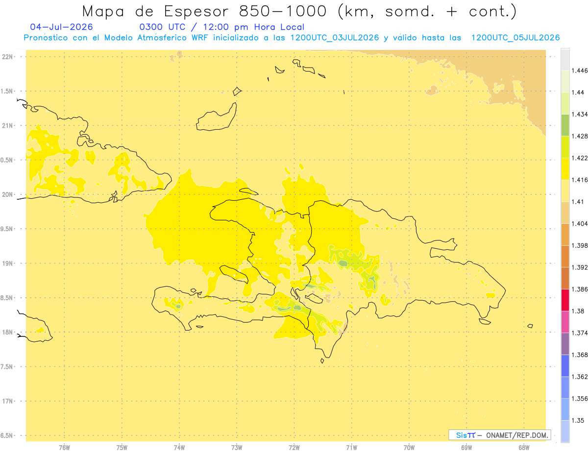This screenshot has height=454, width=588.
Task: Click the legend value "1.356"
Action: click(580, 399)
